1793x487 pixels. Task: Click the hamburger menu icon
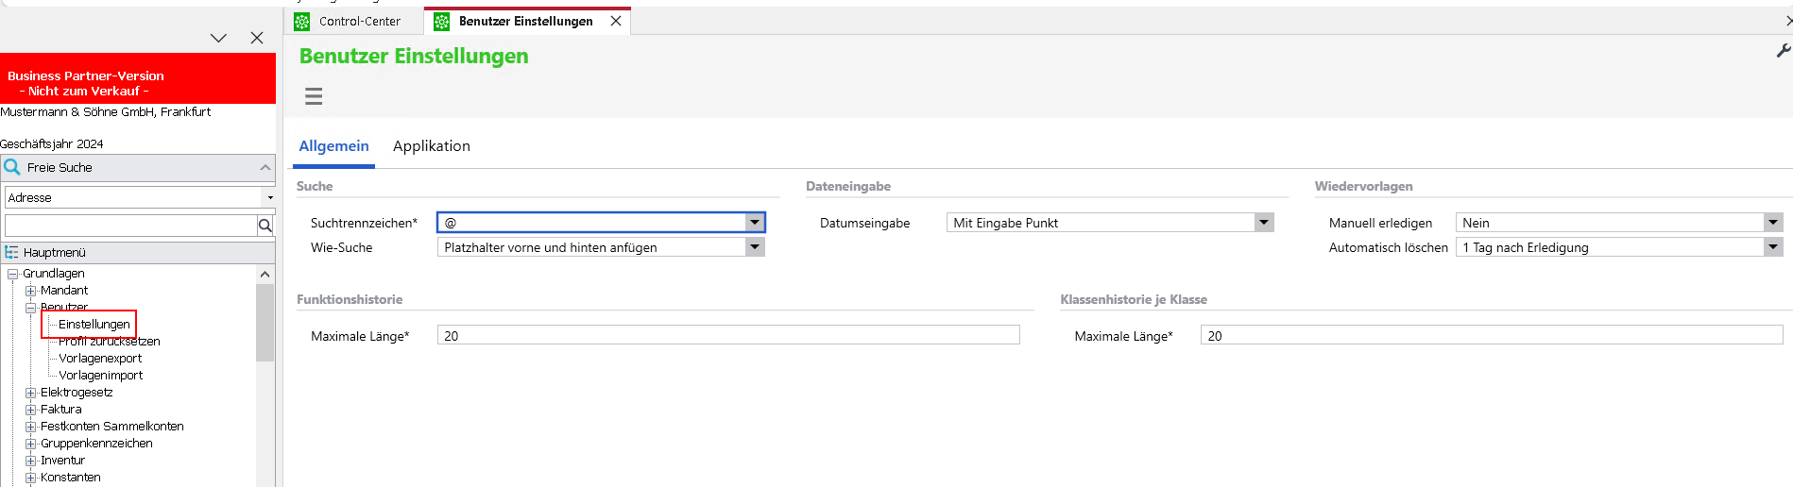[314, 96]
